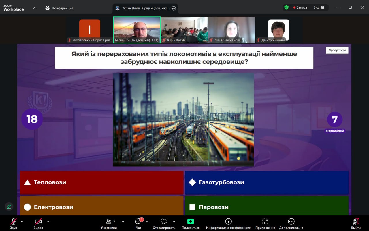369x231 pixels.
Task: Switch to the Конференция tab
Action: click(x=59, y=8)
